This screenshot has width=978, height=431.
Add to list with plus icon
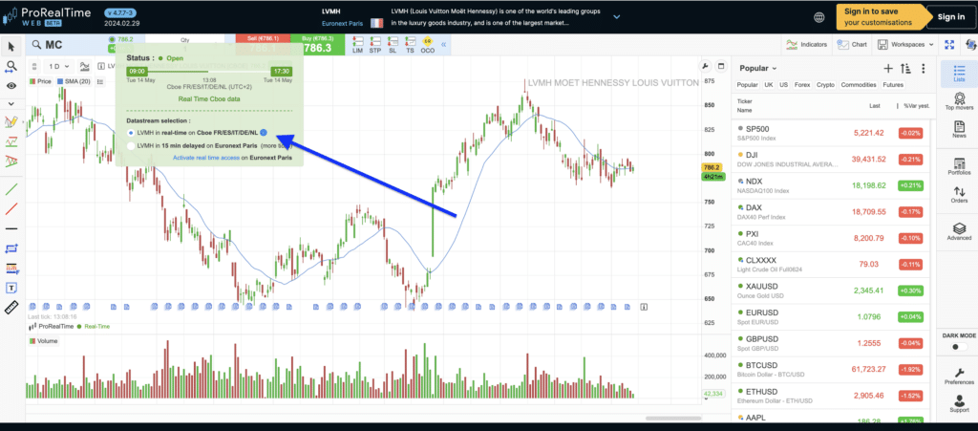coord(888,69)
